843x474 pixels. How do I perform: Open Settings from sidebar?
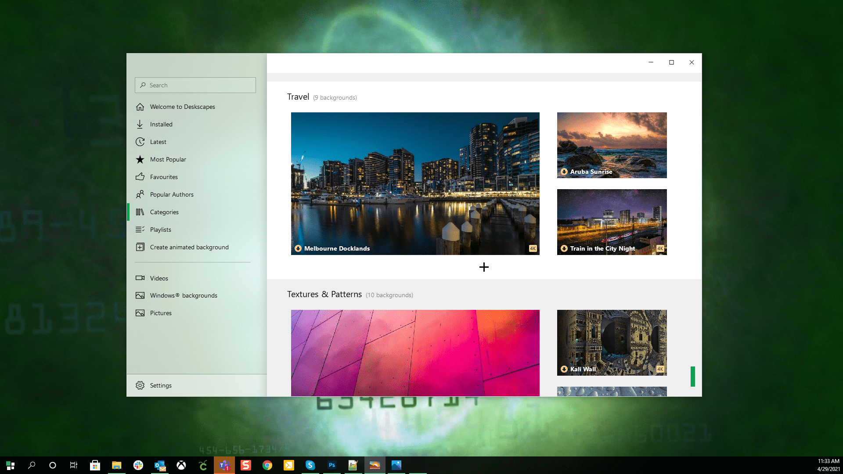(x=161, y=385)
